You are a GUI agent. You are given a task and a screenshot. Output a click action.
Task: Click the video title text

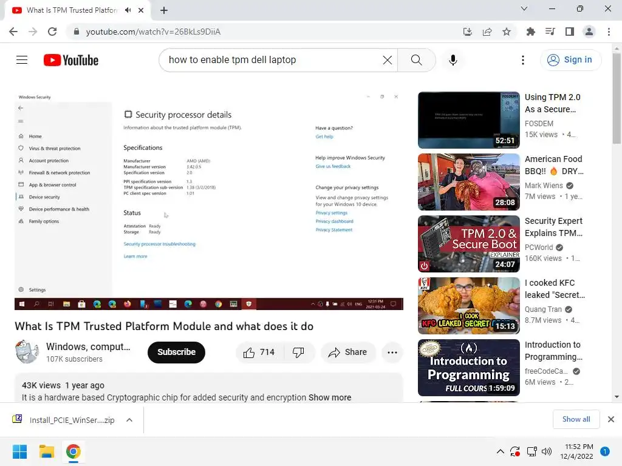tap(164, 326)
